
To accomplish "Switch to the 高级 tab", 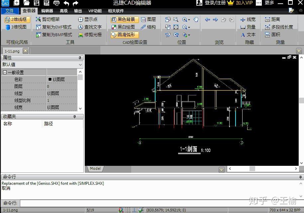I will pos(63,11).
